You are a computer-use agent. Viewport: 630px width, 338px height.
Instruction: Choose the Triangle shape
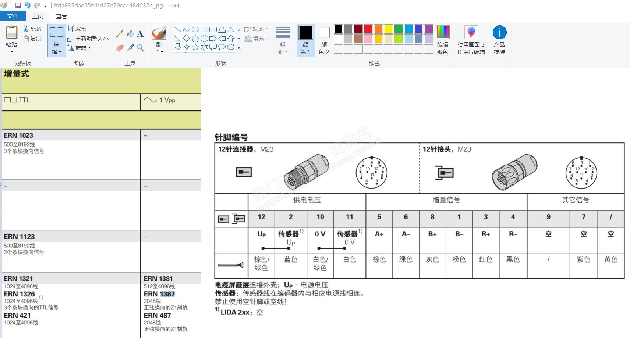pyautogui.click(x=231, y=30)
